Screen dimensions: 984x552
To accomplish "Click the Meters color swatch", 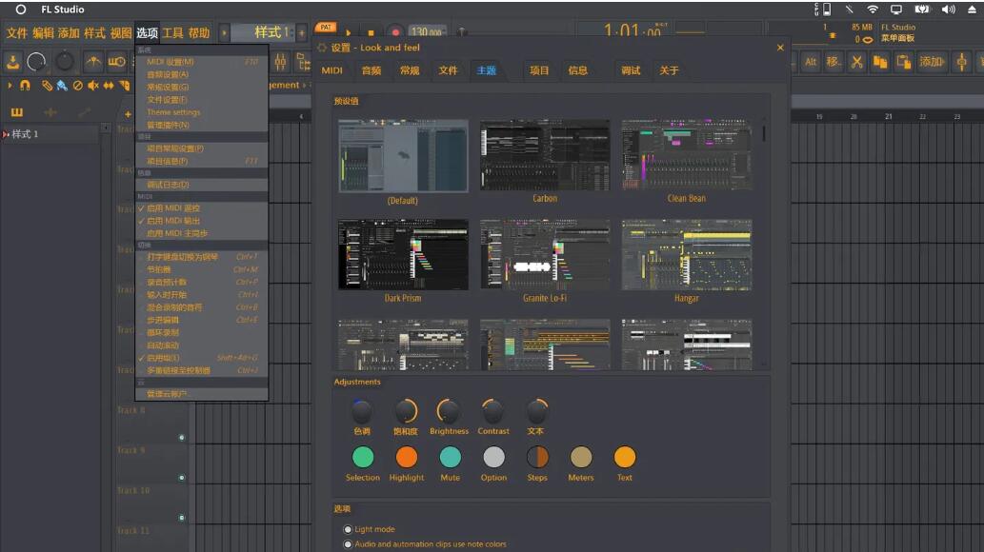I will (580, 457).
